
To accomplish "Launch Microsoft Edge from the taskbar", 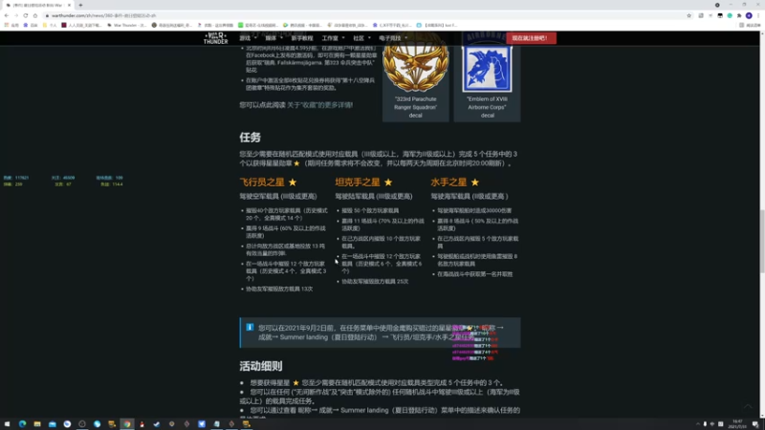I will (x=22, y=424).
